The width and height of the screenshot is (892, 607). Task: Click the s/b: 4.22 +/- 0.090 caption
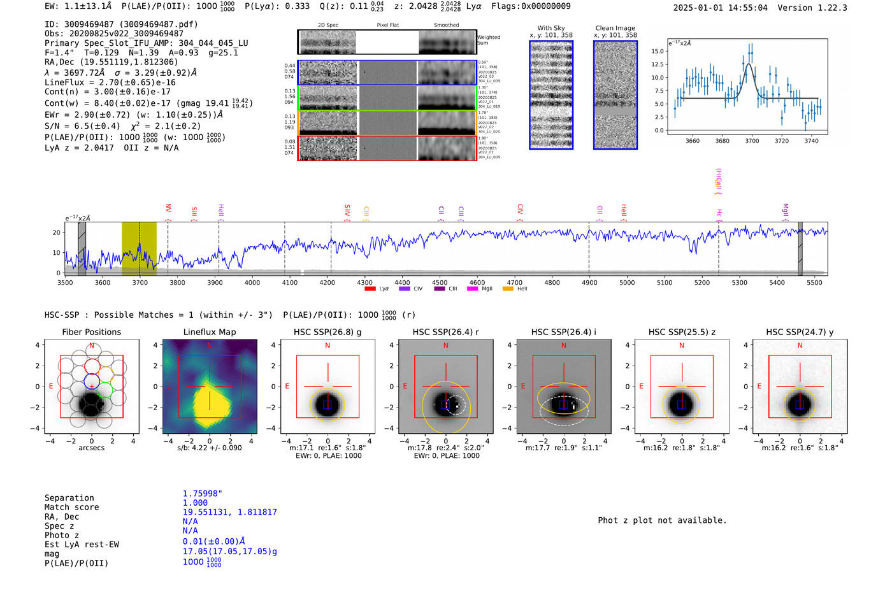click(x=210, y=448)
